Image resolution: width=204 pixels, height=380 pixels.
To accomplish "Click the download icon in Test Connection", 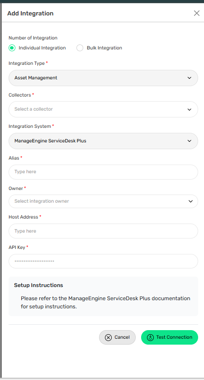I will (150, 337).
